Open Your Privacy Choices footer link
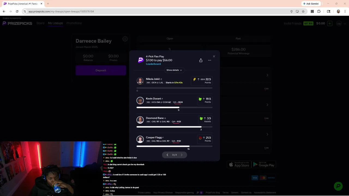The height and width of the screenshot is (196, 349). coord(163,192)
